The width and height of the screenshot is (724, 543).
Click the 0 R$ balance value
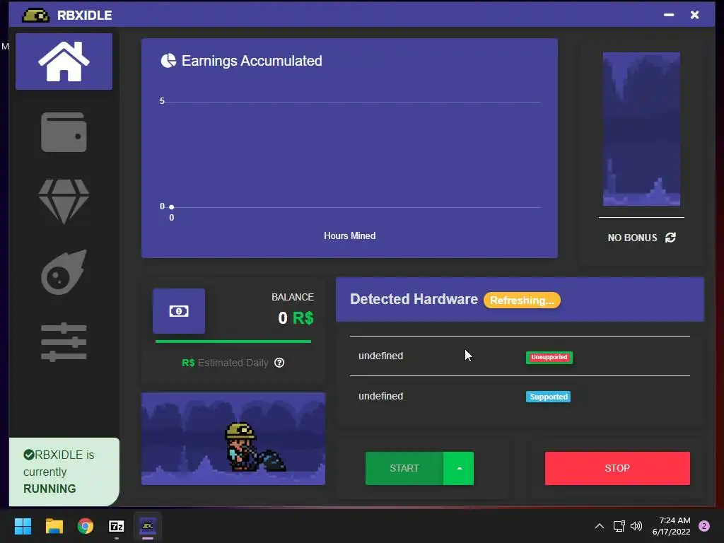[x=296, y=317]
